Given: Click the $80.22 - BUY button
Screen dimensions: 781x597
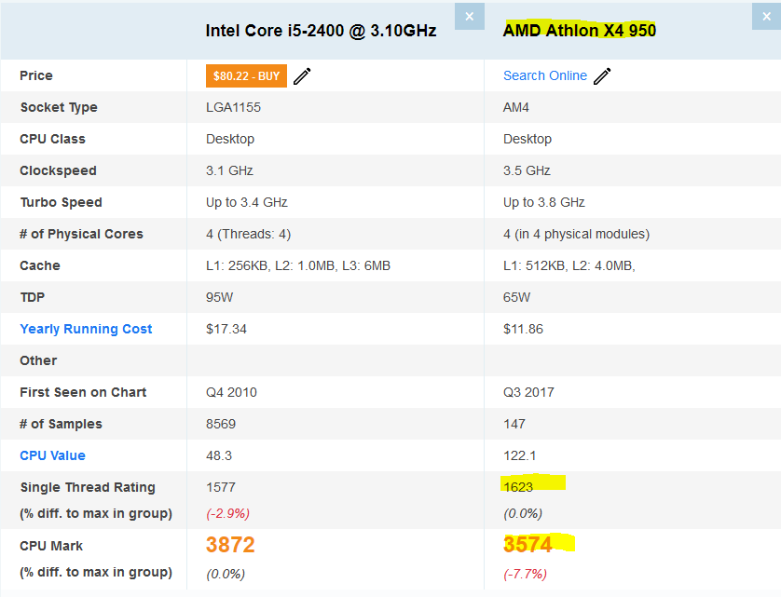Looking at the screenshot, I should [x=246, y=75].
